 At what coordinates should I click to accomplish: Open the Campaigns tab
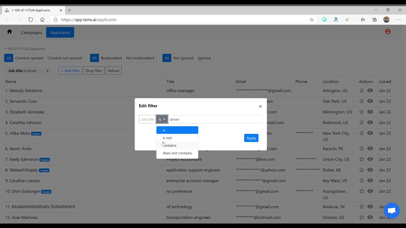31,32
